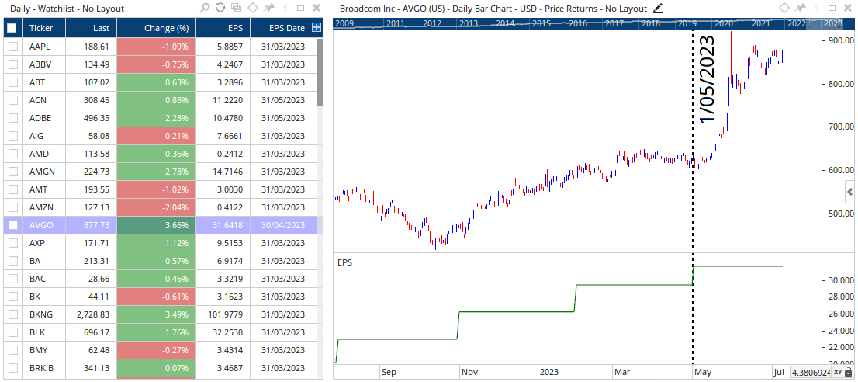Select the AMD ticker cell

click(x=44, y=154)
